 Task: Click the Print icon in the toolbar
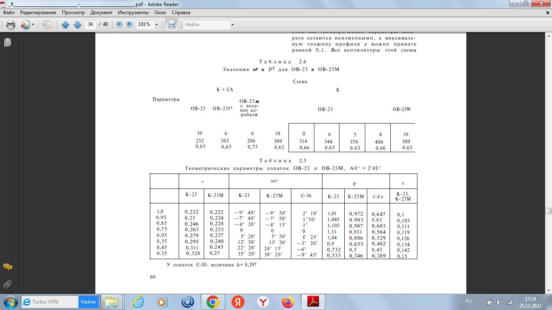pyautogui.click(x=11, y=25)
